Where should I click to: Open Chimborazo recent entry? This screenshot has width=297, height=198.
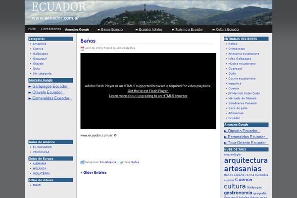tap(237, 49)
